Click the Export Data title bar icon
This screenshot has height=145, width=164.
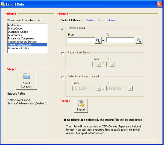pos(3,4)
